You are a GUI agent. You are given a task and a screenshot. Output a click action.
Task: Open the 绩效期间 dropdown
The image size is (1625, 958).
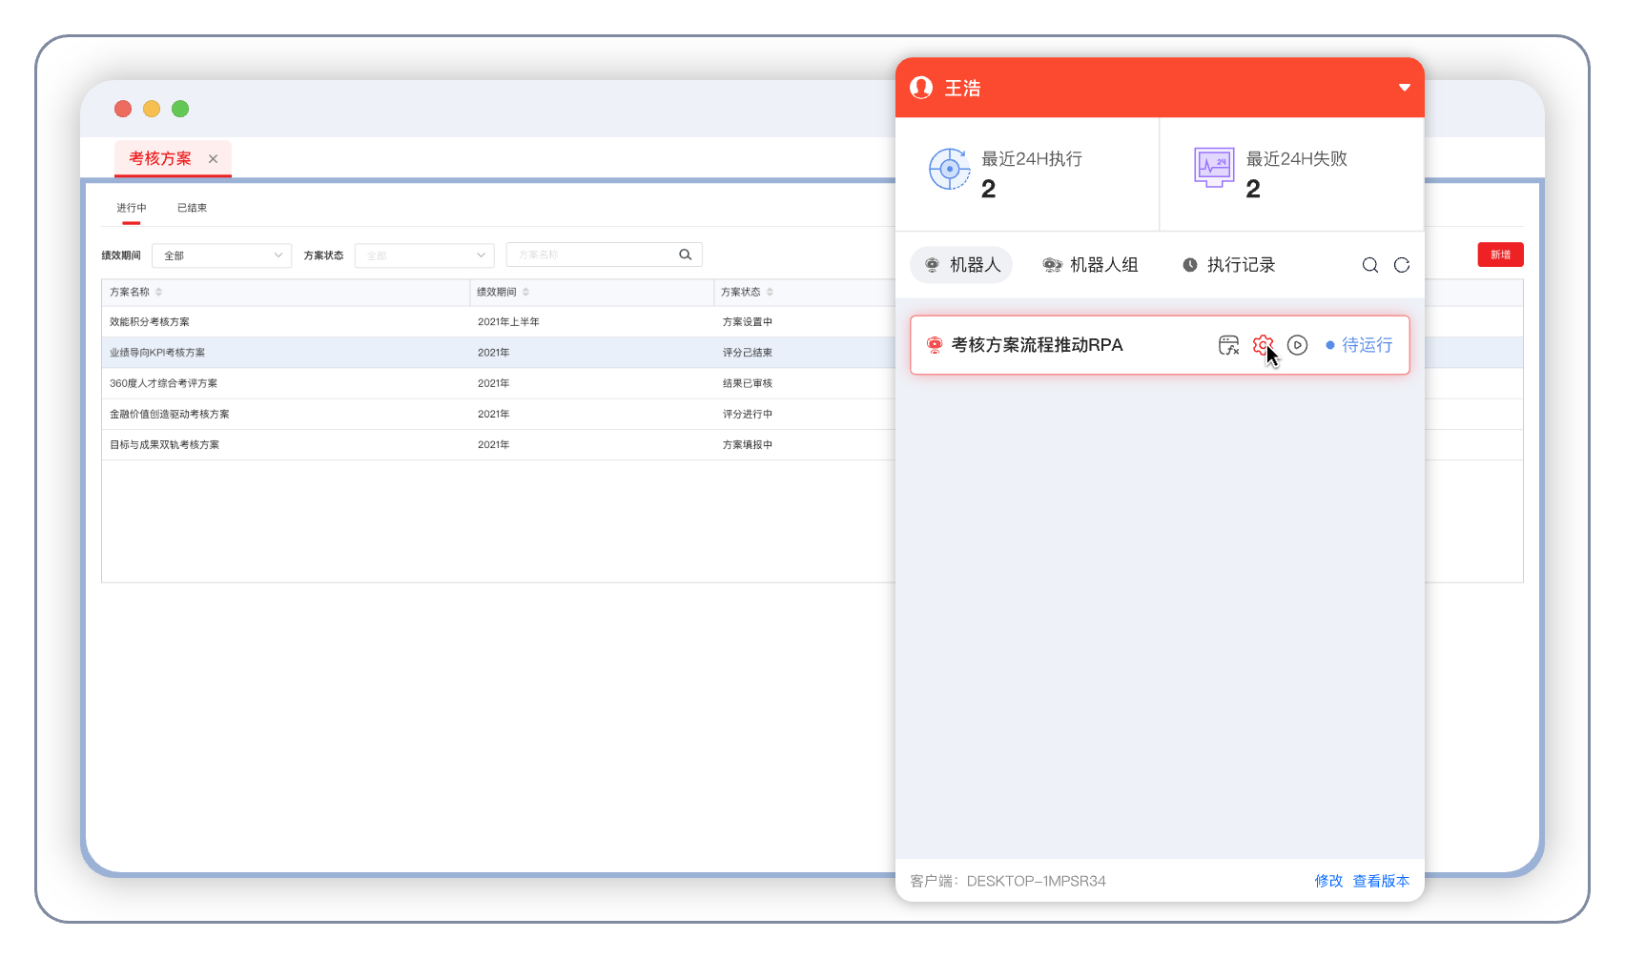221,255
